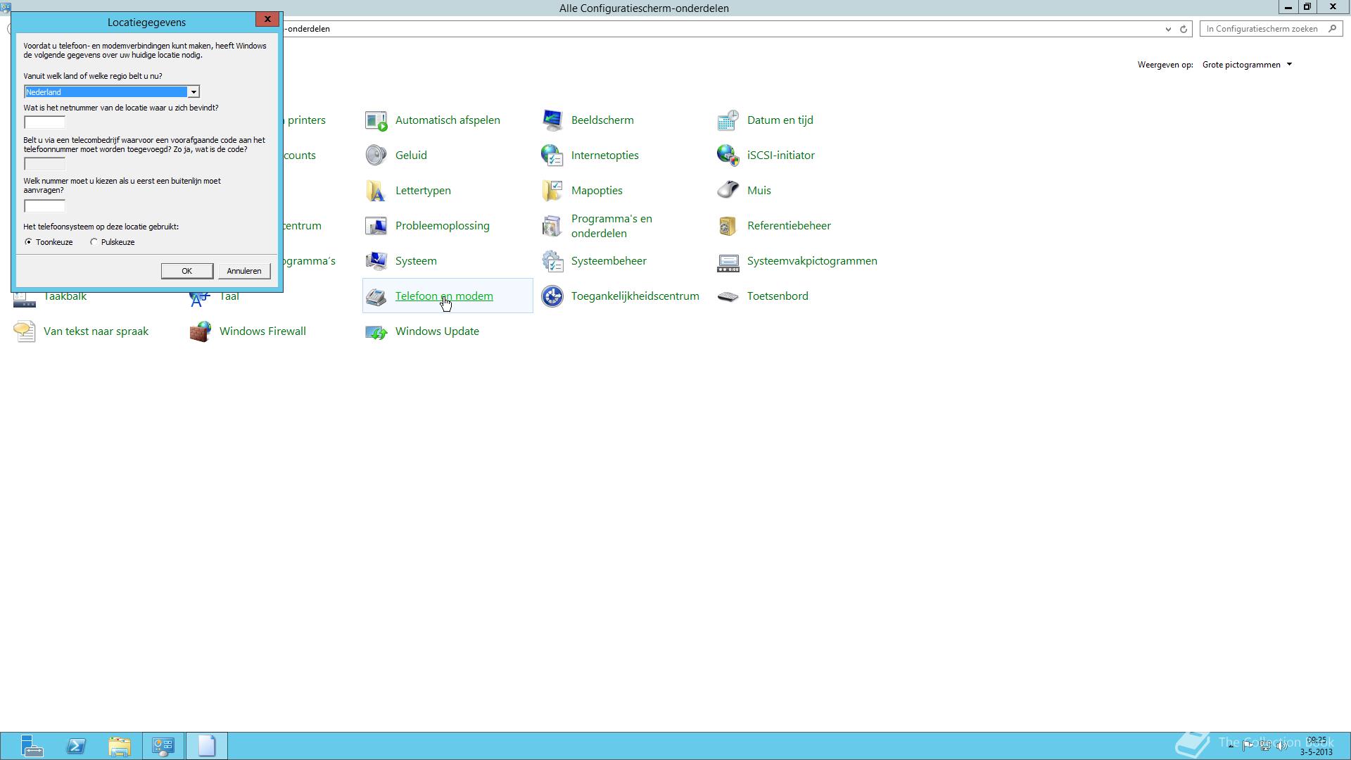This screenshot has width=1351, height=760.
Task: Click the blank document taskbar button
Action: 207,746
